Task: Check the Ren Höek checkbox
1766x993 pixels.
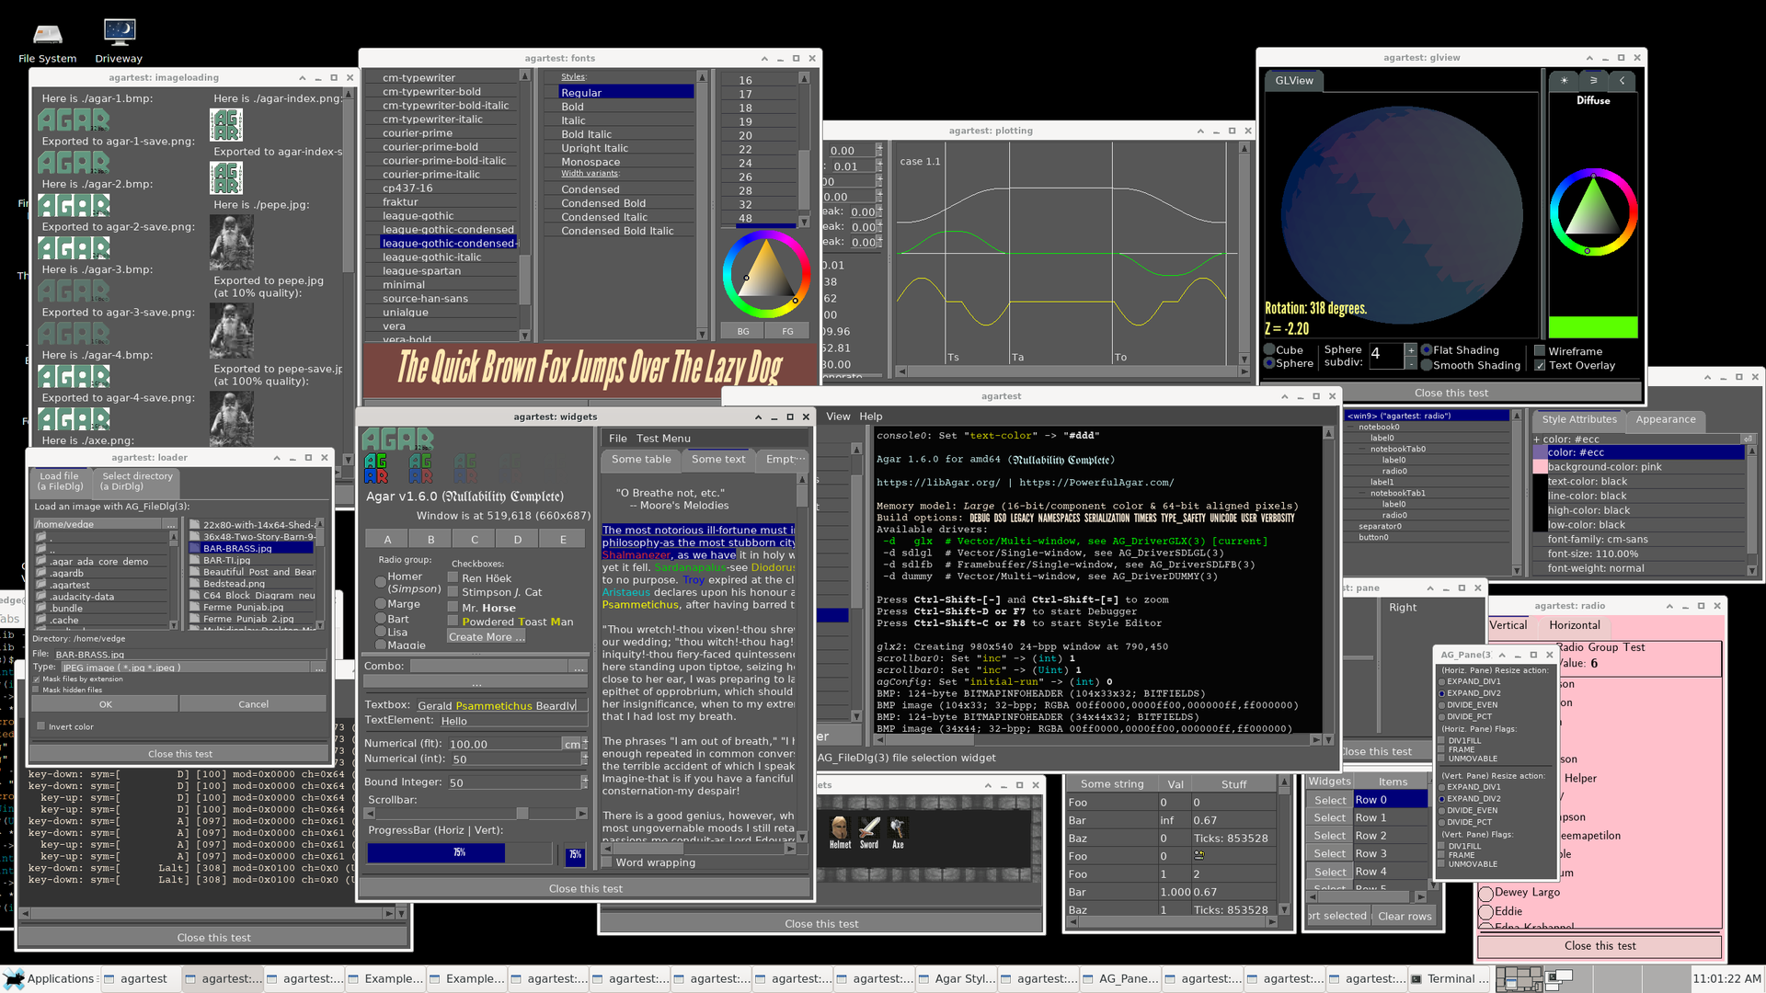Action: click(453, 578)
